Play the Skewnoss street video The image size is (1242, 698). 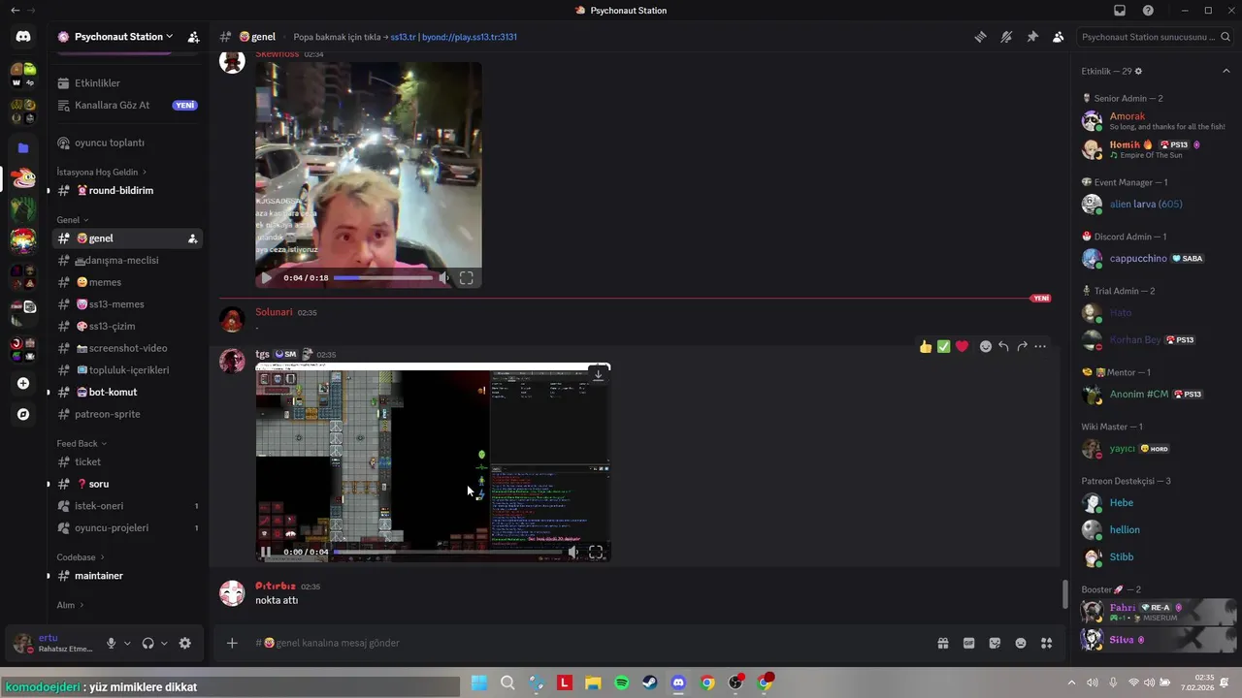(266, 278)
